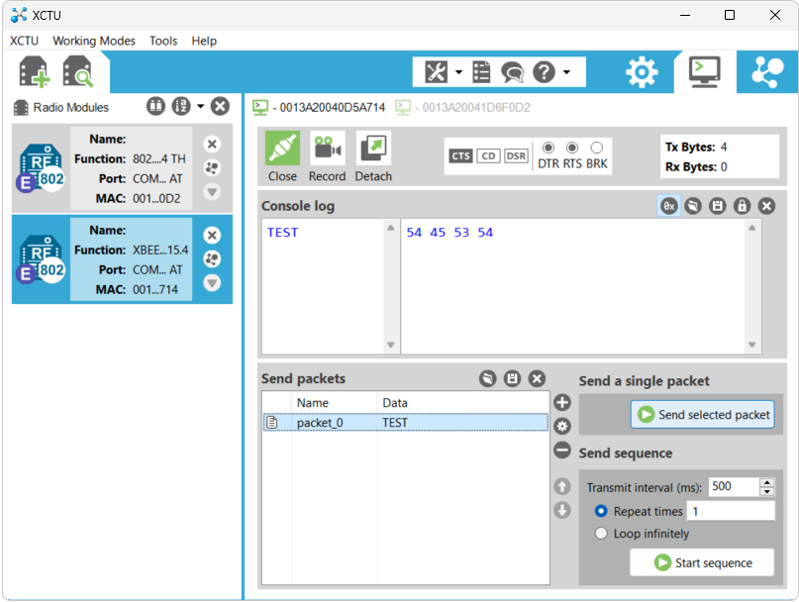Click the CTS line indicator
Image resolution: width=799 pixels, height=602 pixels.
click(460, 156)
